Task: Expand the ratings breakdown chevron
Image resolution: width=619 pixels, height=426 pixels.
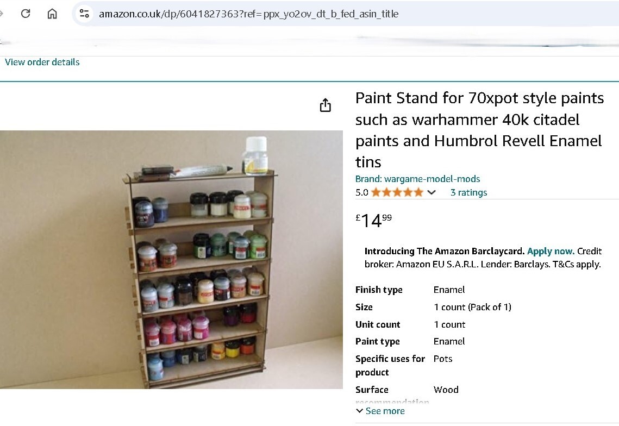Action: tap(431, 192)
